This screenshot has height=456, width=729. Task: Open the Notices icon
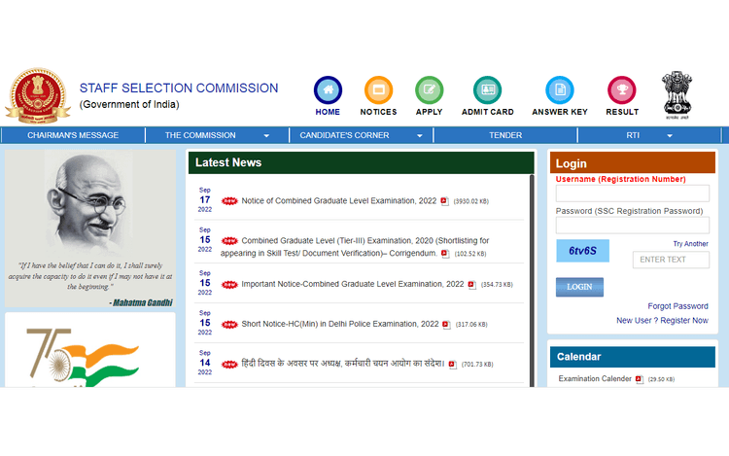coord(378,90)
